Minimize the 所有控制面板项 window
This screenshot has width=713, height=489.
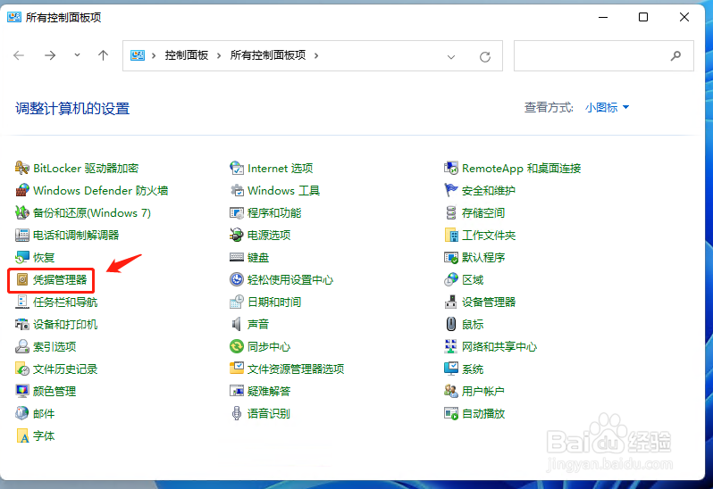[x=603, y=17]
